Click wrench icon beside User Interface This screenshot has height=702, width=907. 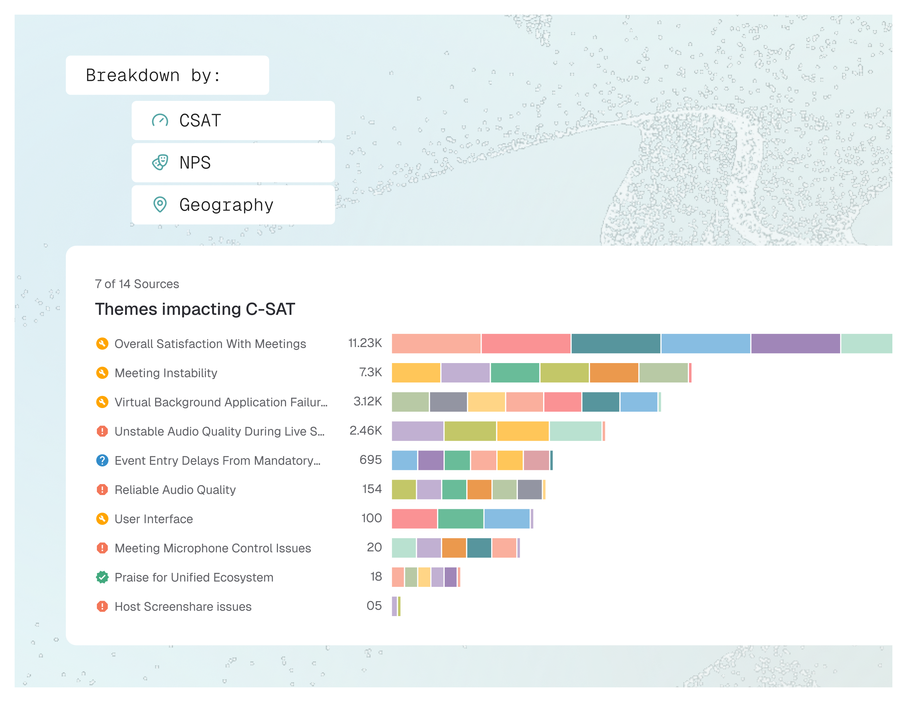tap(102, 518)
